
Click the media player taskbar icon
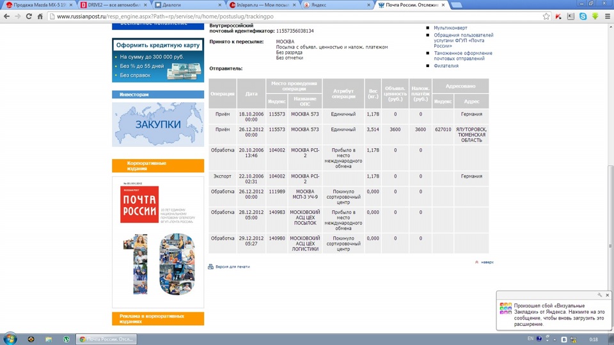click(31, 339)
